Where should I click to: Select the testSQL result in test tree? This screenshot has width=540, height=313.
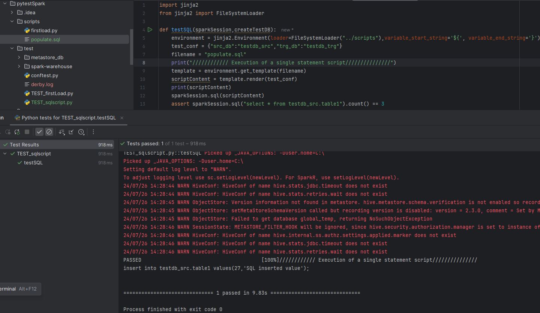pos(33,163)
